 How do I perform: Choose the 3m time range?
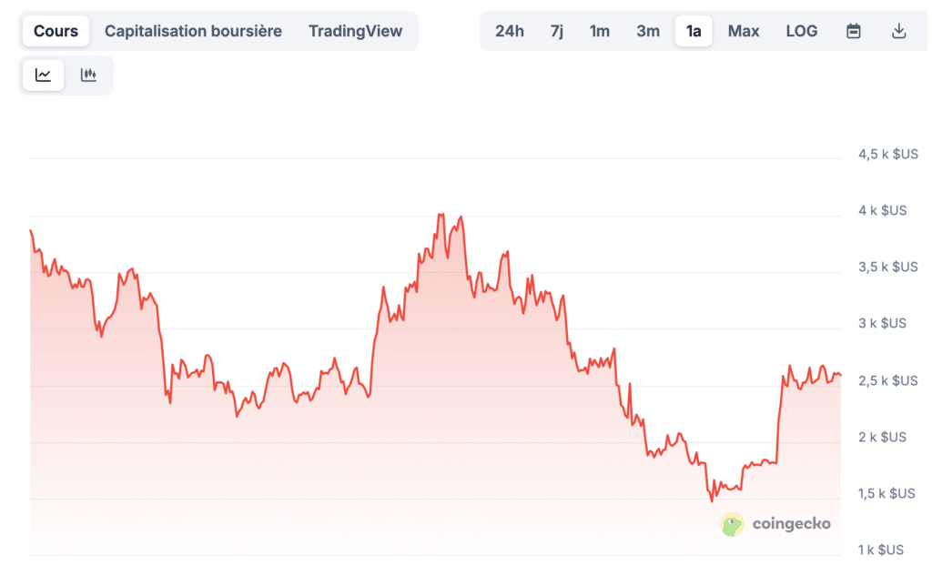pos(648,31)
